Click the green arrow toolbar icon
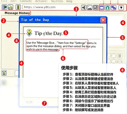127x114 pixels. 4,7
